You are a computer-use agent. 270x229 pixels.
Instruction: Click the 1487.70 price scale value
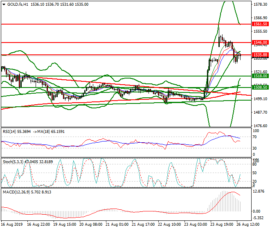click(x=260, y=112)
